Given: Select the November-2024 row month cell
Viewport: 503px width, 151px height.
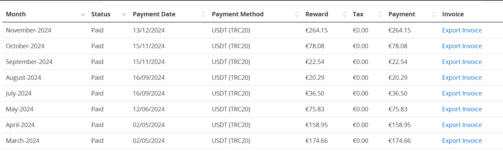Looking at the screenshot, I should (x=29, y=30).
